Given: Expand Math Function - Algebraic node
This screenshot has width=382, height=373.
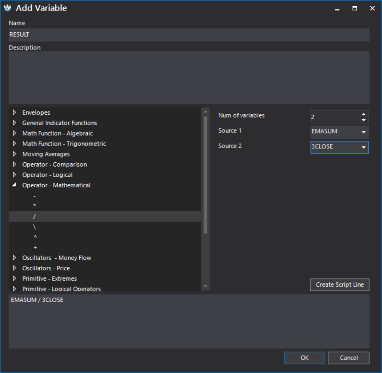Looking at the screenshot, I should [15, 133].
